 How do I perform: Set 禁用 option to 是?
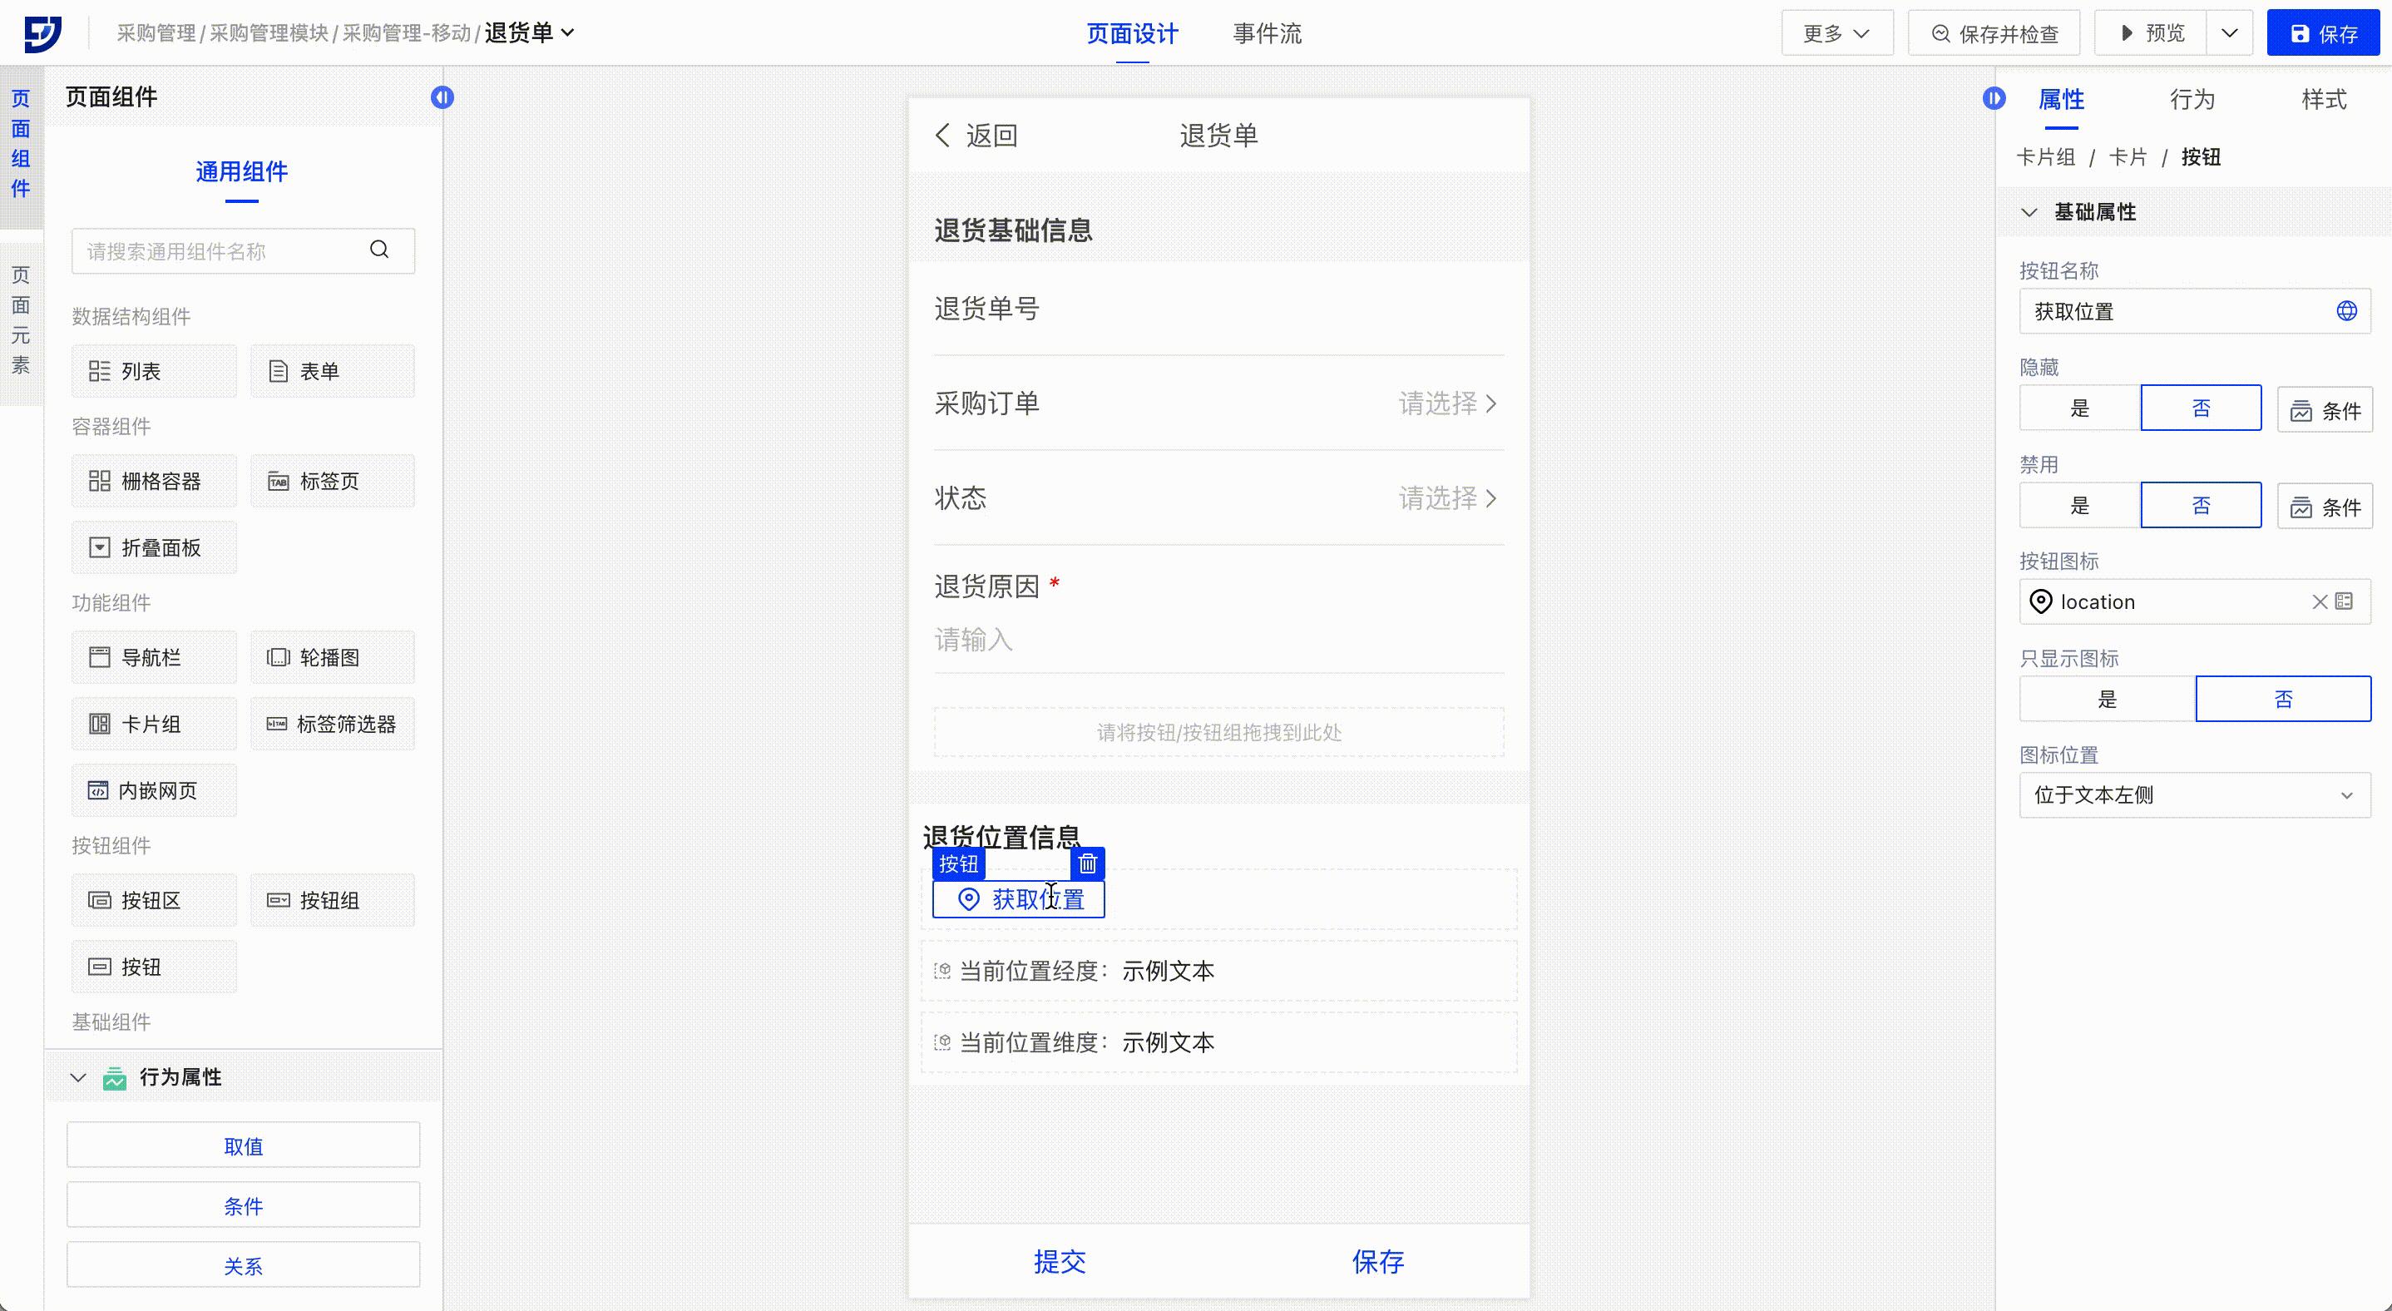point(2079,505)
